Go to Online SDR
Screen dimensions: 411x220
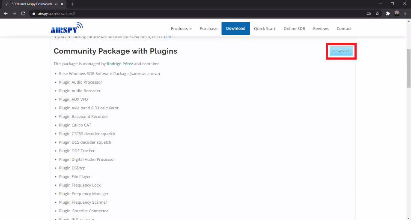pos(295,29)
